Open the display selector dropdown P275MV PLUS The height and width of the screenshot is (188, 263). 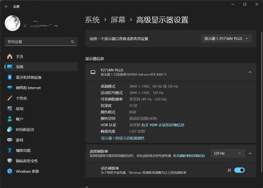pos(226,39)
